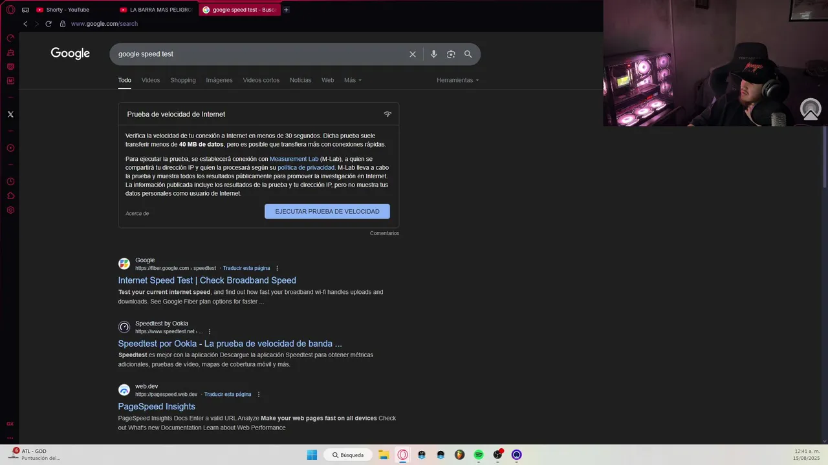Open a new browser tab with plus
Viewport: 828px width, 465px height.
click(286, 10)
